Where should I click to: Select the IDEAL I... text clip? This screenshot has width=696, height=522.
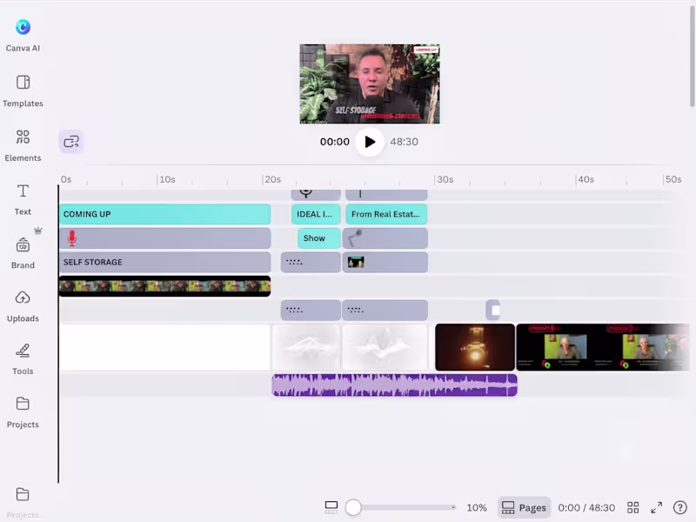pyautogui.click(x=316, y=214)
